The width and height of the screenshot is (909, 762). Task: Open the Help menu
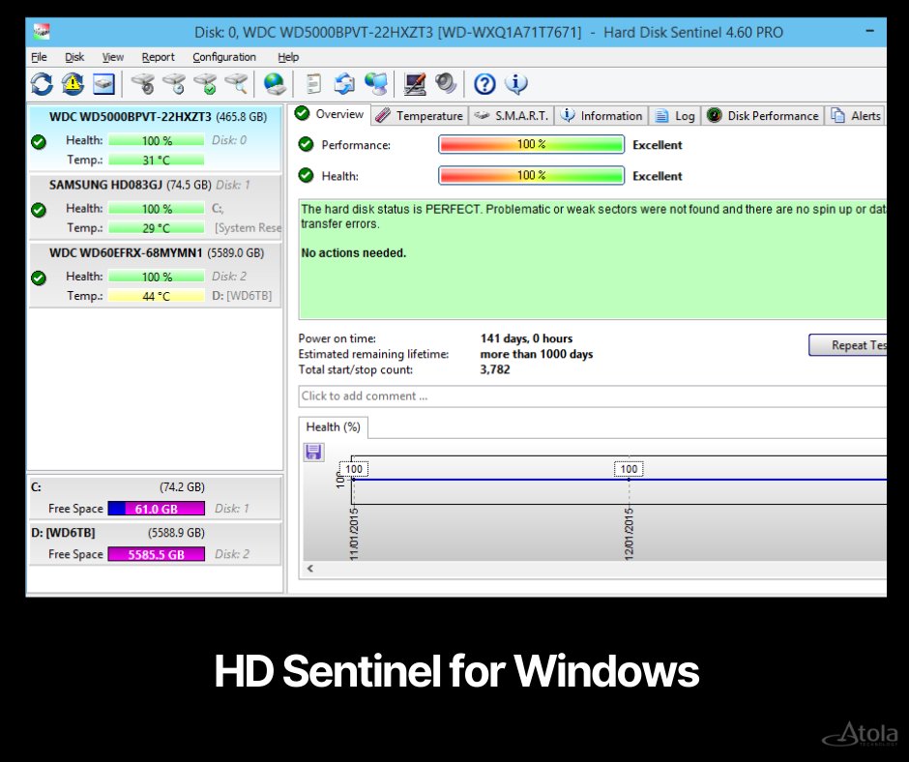[288, 57]
